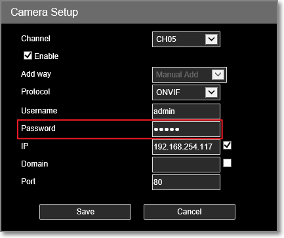Screen dimensions: 284x238
Task: Click the Camera Setup title text
Action: point(45,12)
